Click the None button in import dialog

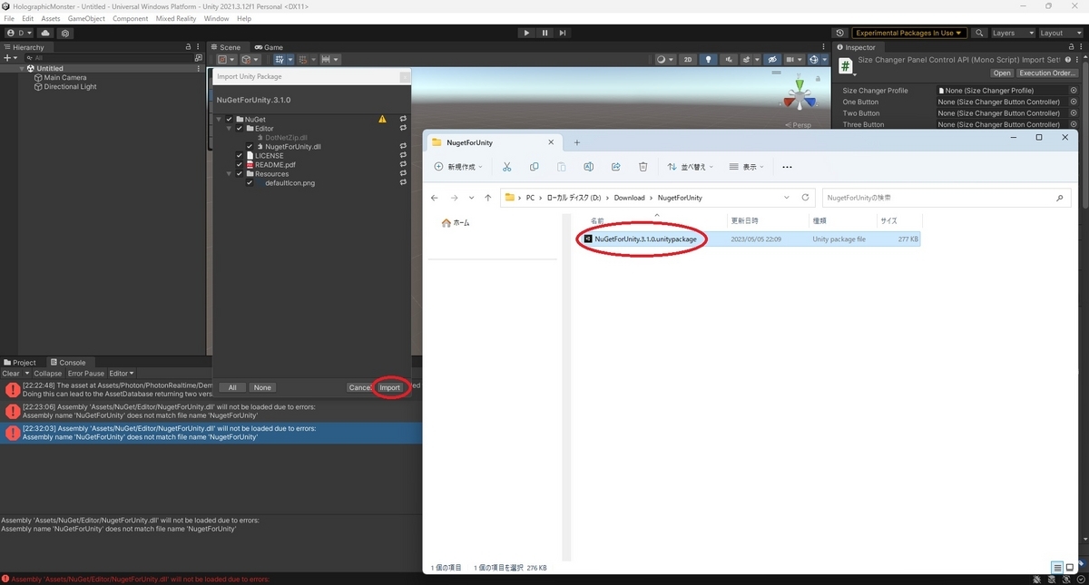pos(262,387)
